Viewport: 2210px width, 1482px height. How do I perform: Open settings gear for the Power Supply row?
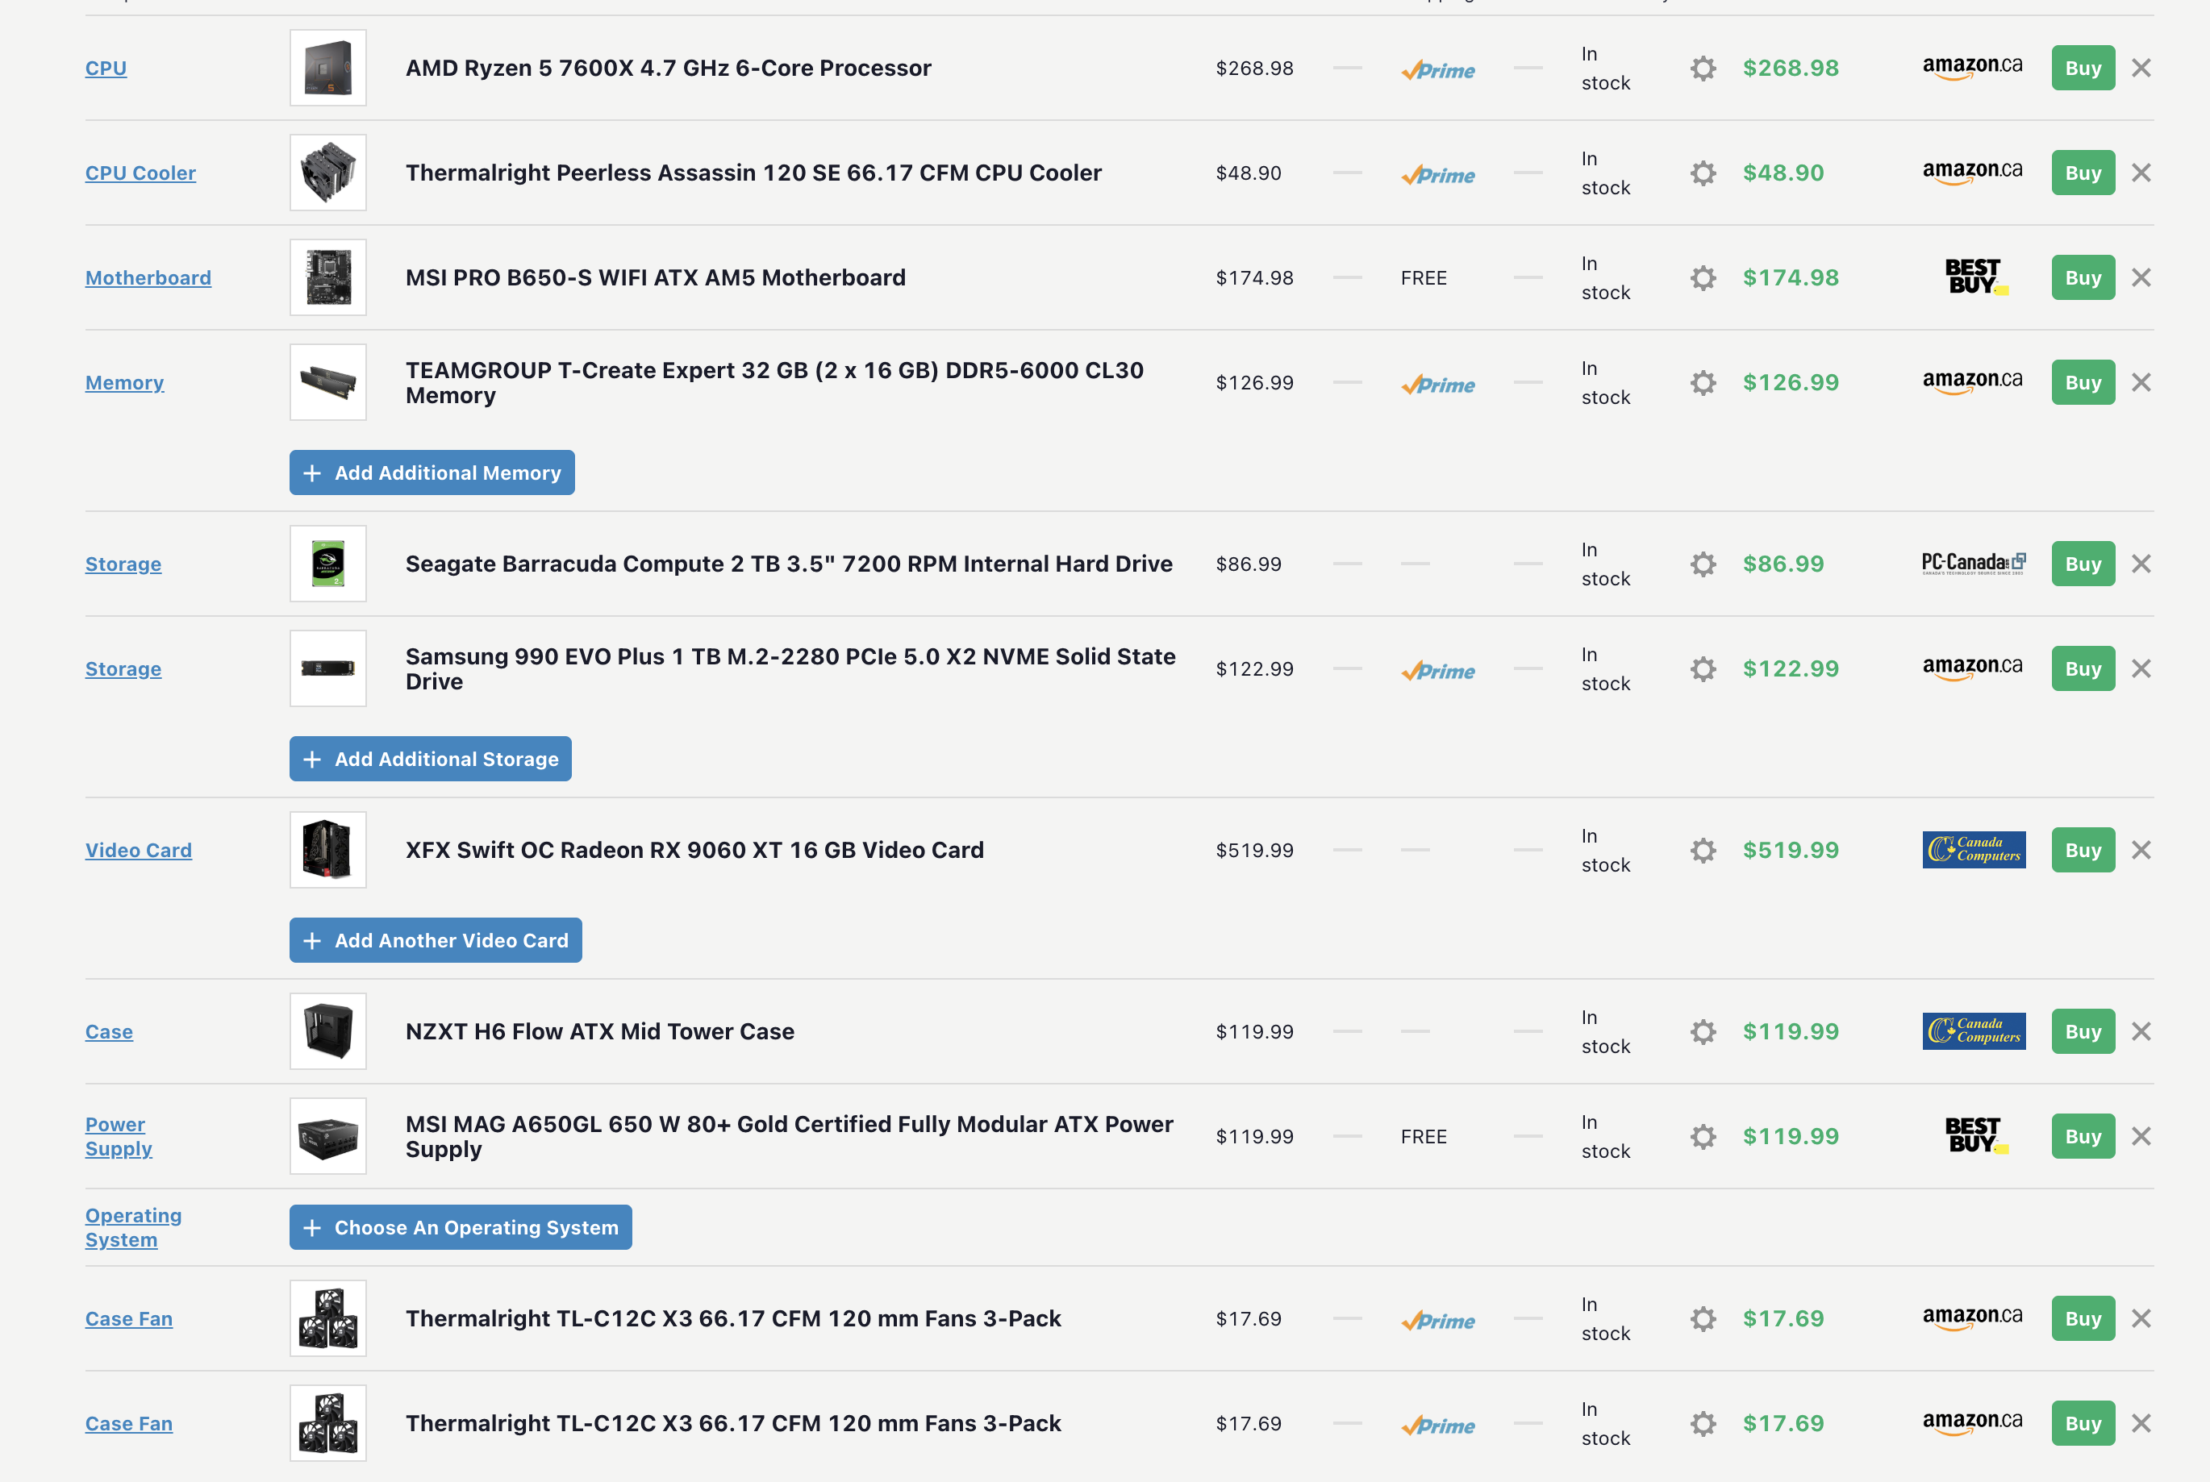click(1703, 1137)
